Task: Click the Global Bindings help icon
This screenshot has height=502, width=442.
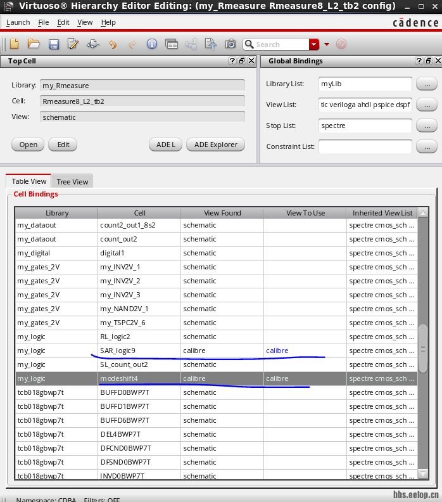Action: click(x=419, y=61)
